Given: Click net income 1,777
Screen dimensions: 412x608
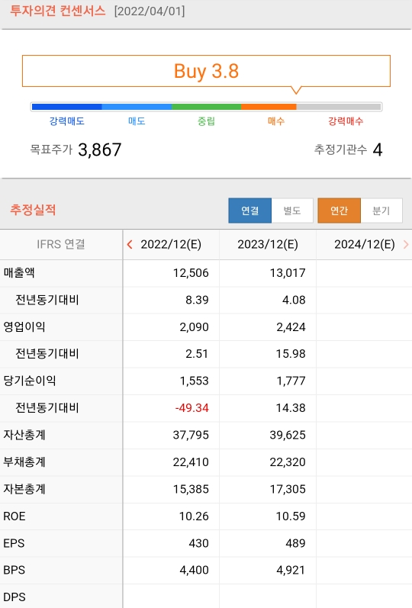Looking at the screenshot, I should click(x=291, y=381).
